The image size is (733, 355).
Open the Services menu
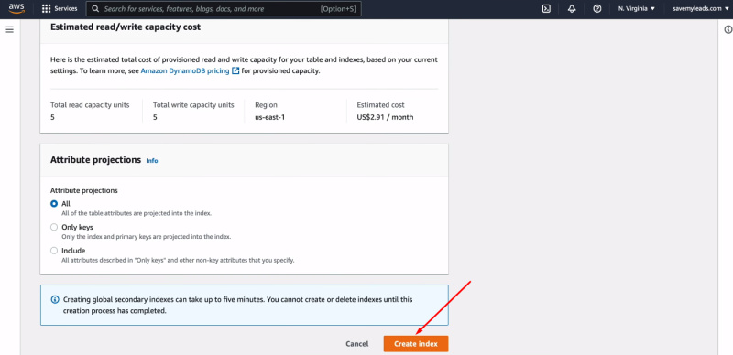click(x=60, y=9)
